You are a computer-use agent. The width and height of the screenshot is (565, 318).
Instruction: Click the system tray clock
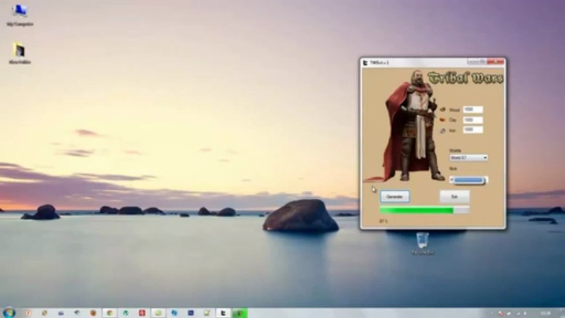(x=546, y=313)
